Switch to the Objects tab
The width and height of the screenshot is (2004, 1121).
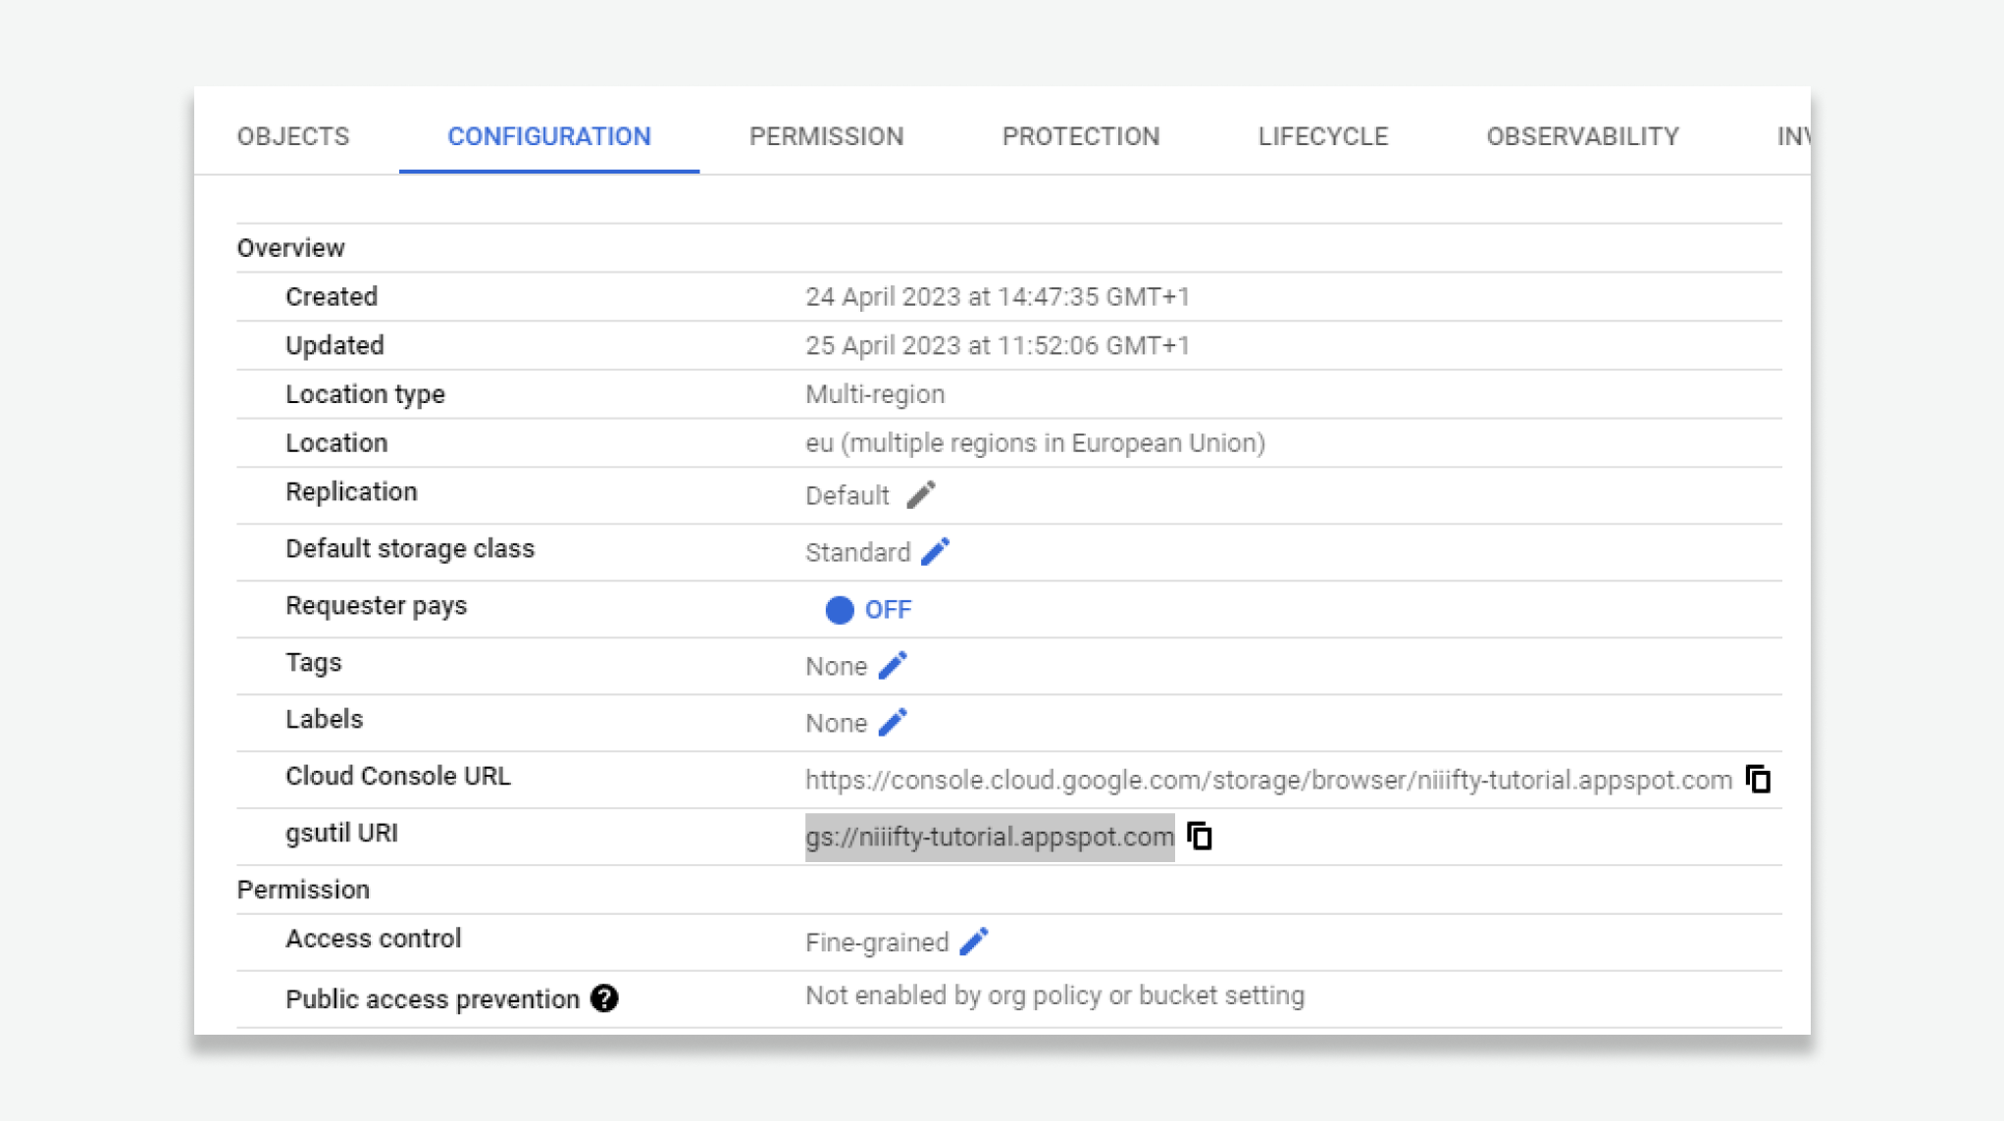(293, 135)
